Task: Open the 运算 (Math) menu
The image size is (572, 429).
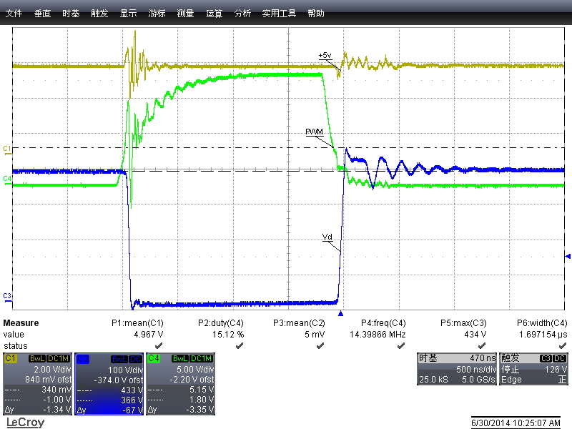Action: coord(214,14)
